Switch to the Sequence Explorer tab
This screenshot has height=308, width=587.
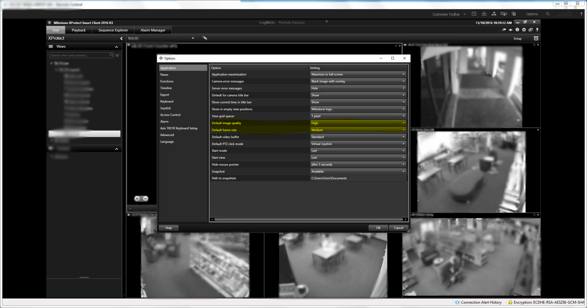coord(113,30)
